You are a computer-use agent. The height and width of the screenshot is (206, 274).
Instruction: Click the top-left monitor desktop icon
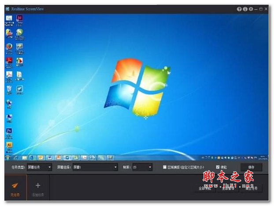[9, 18]
